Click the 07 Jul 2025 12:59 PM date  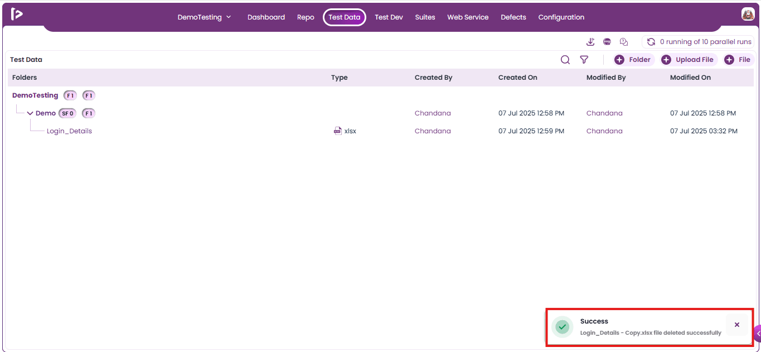coord(531,131)
